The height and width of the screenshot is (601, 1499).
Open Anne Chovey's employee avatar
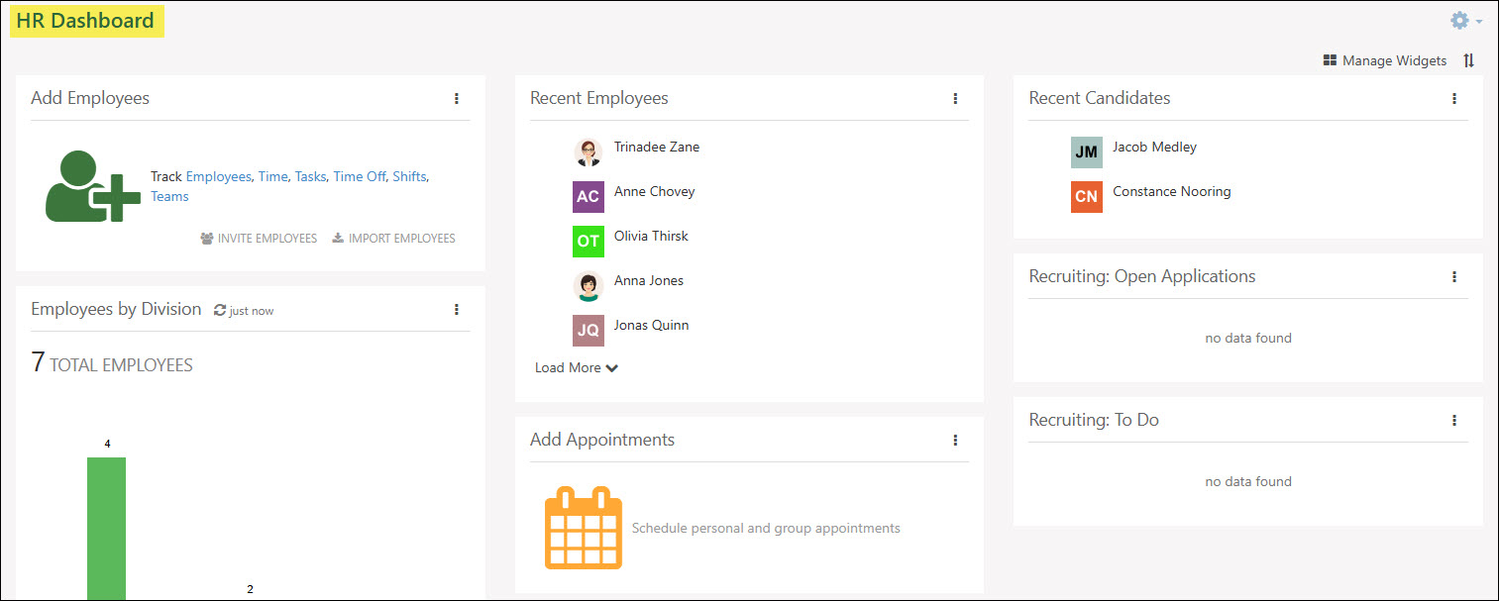(x=588, y=197)
